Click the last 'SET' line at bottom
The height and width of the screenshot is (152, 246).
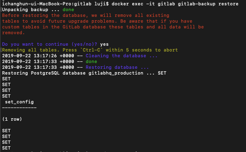(6, 148)
